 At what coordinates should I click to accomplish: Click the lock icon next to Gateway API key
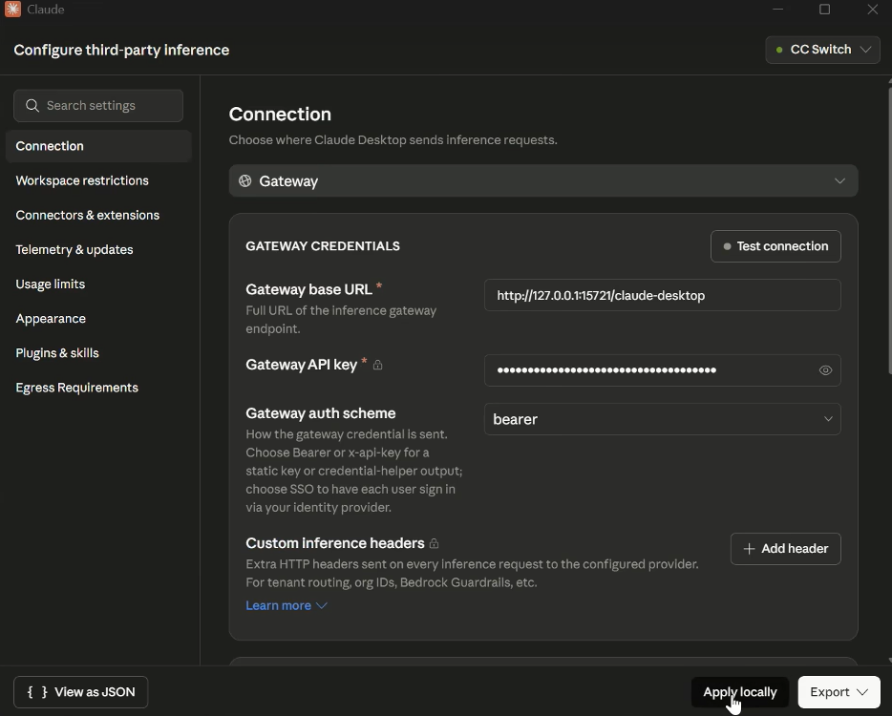pos(378,365)
